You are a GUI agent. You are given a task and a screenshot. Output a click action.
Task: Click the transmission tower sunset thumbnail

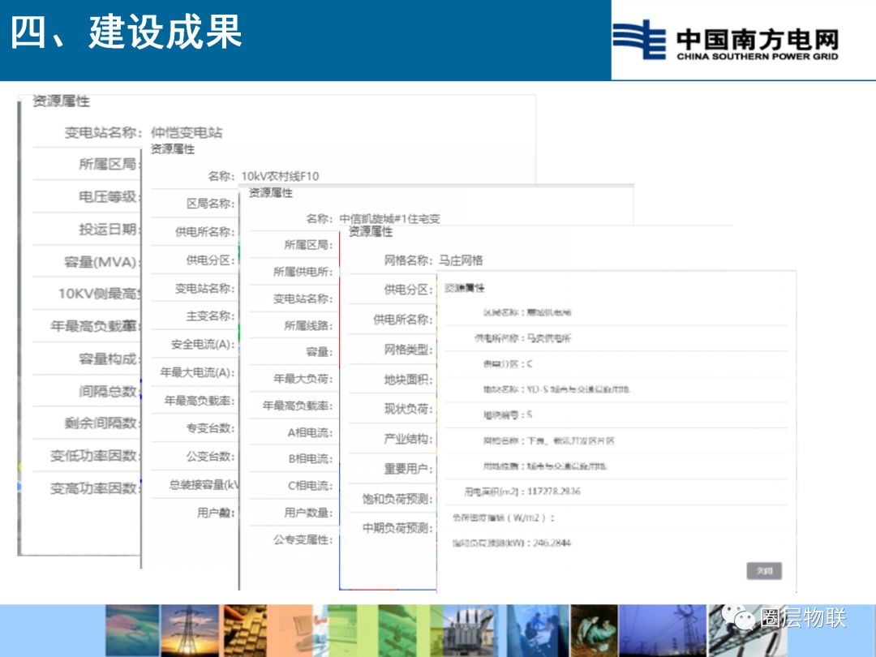191,631
